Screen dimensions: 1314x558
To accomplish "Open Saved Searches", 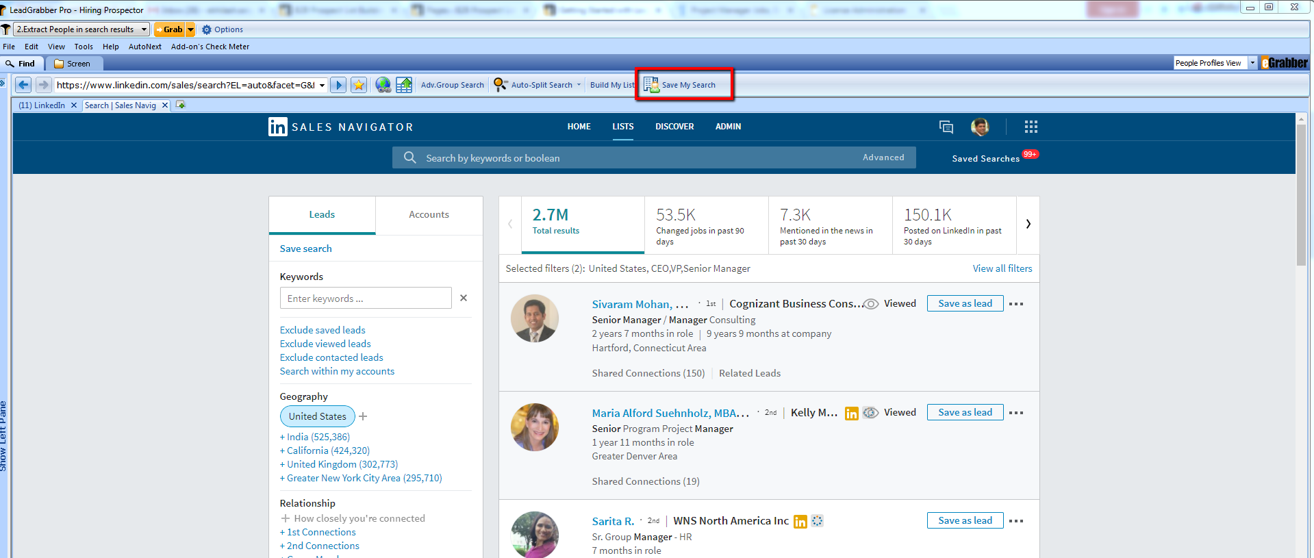I will (x=986, y=158).
